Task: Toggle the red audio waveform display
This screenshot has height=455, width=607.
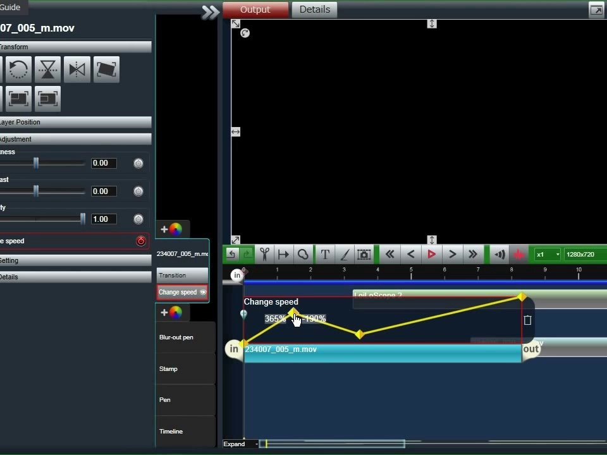Action: [518, 254]
